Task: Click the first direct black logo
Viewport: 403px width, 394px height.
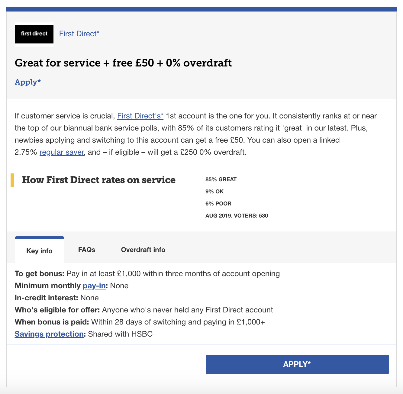Action: (x=34, y=34)
